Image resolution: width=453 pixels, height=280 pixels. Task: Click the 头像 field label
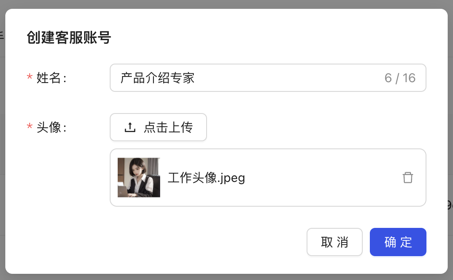coord(51,128)
